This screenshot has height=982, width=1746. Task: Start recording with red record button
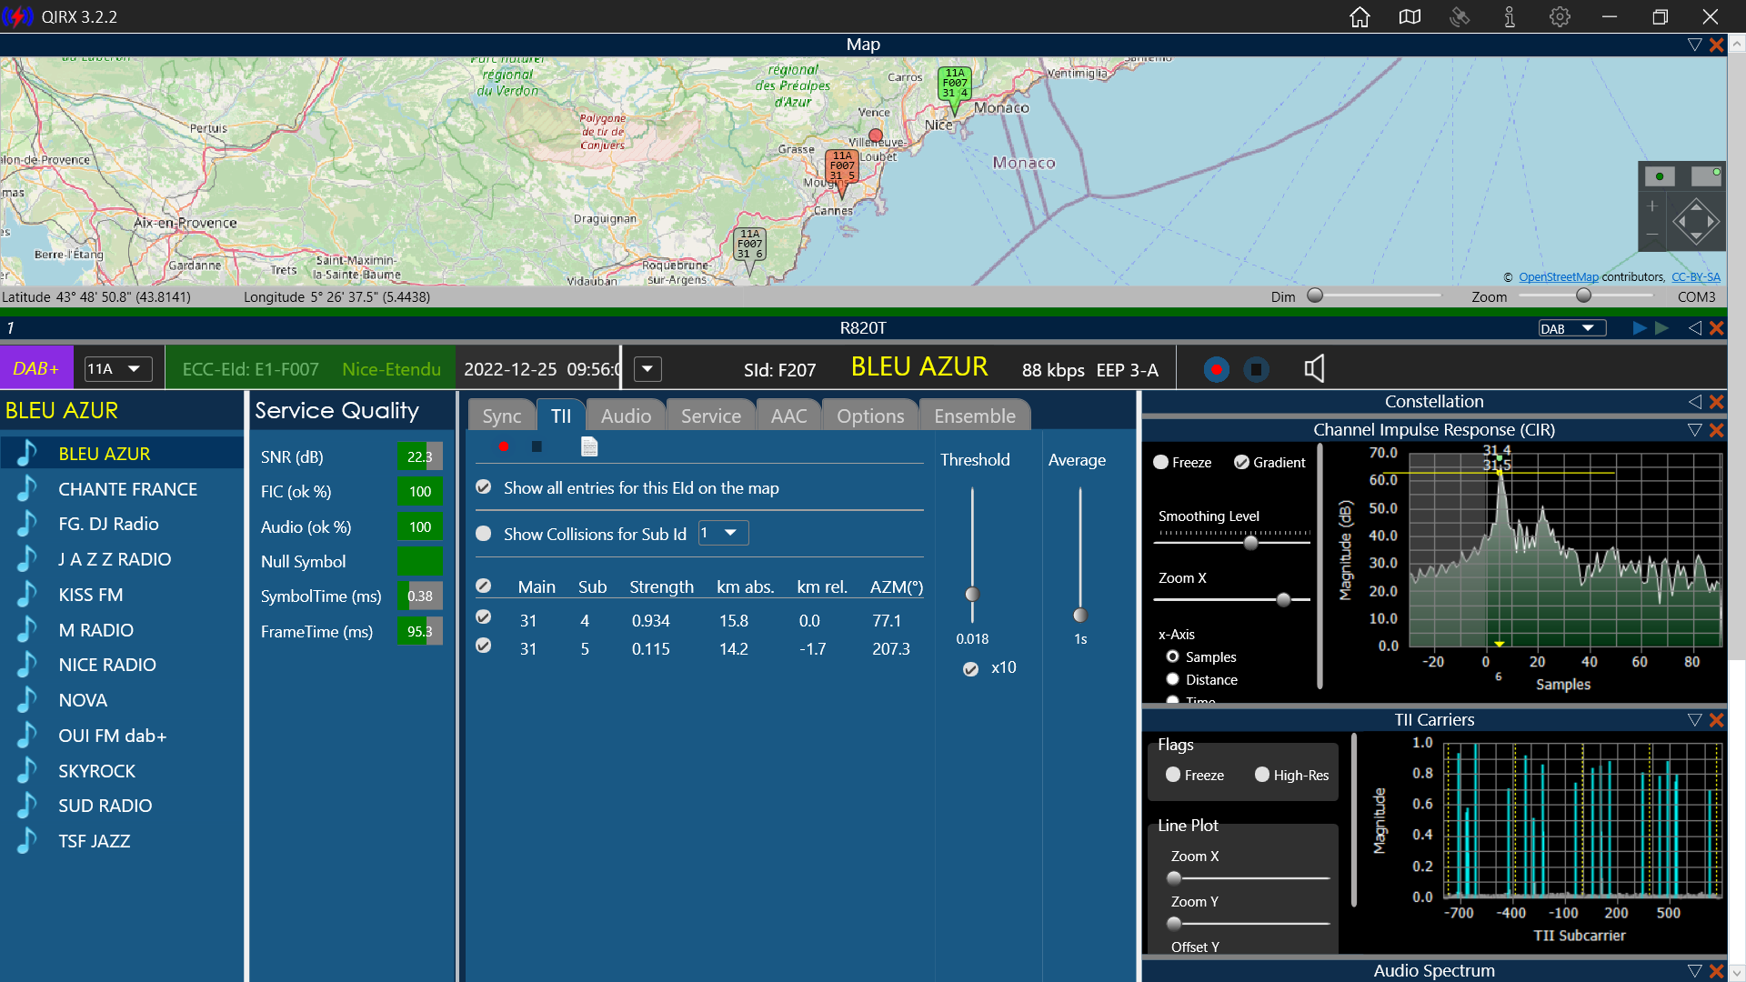1216,369
